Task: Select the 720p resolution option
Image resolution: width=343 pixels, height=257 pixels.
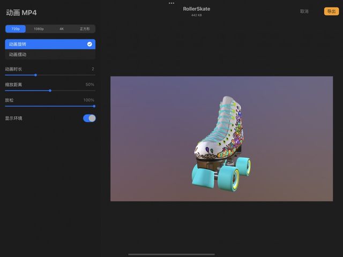Action: pyautogui.click(x=16, y=29)
